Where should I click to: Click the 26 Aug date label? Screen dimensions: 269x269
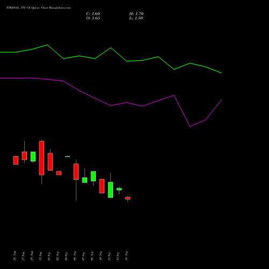[x=15, y=256]
